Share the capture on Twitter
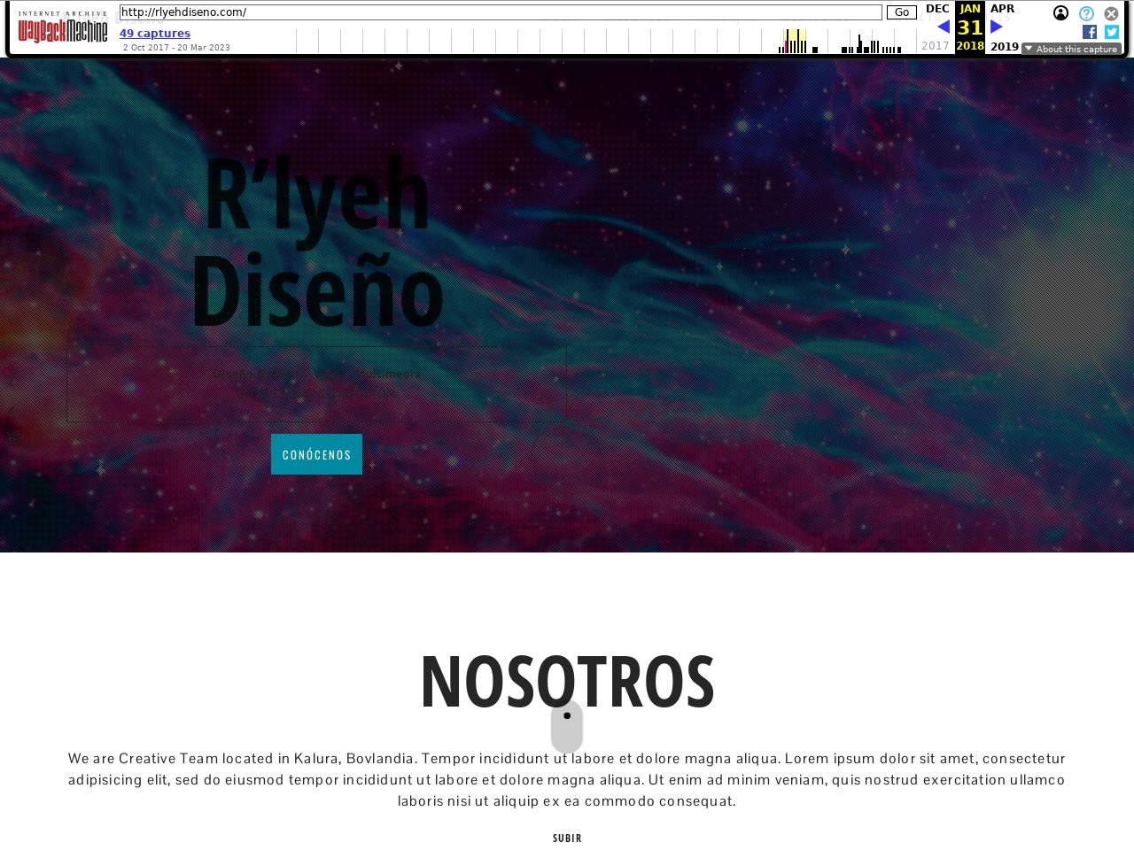Image resolution: width=1134 pixels, height=850 pixels. tap(1112, 32)
